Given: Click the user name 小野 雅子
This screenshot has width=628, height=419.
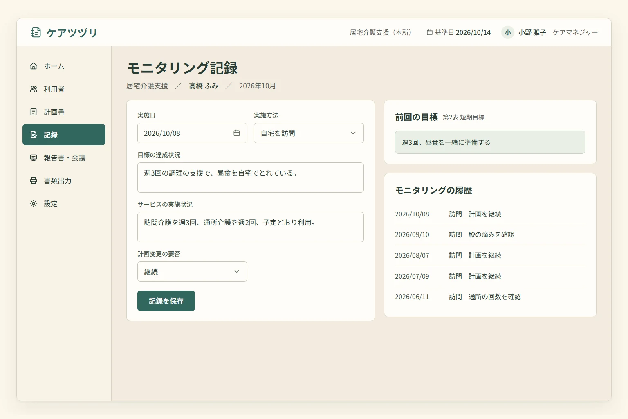Looking at the screenshot, I should (532, 32).
